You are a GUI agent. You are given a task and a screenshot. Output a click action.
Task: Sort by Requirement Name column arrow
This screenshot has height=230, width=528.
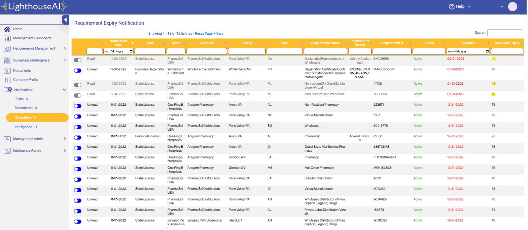tap(346, 43)
